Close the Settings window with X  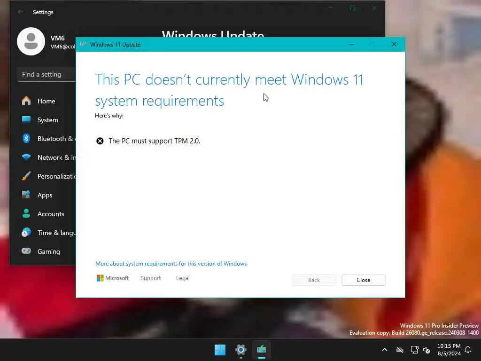click(374, 8)
